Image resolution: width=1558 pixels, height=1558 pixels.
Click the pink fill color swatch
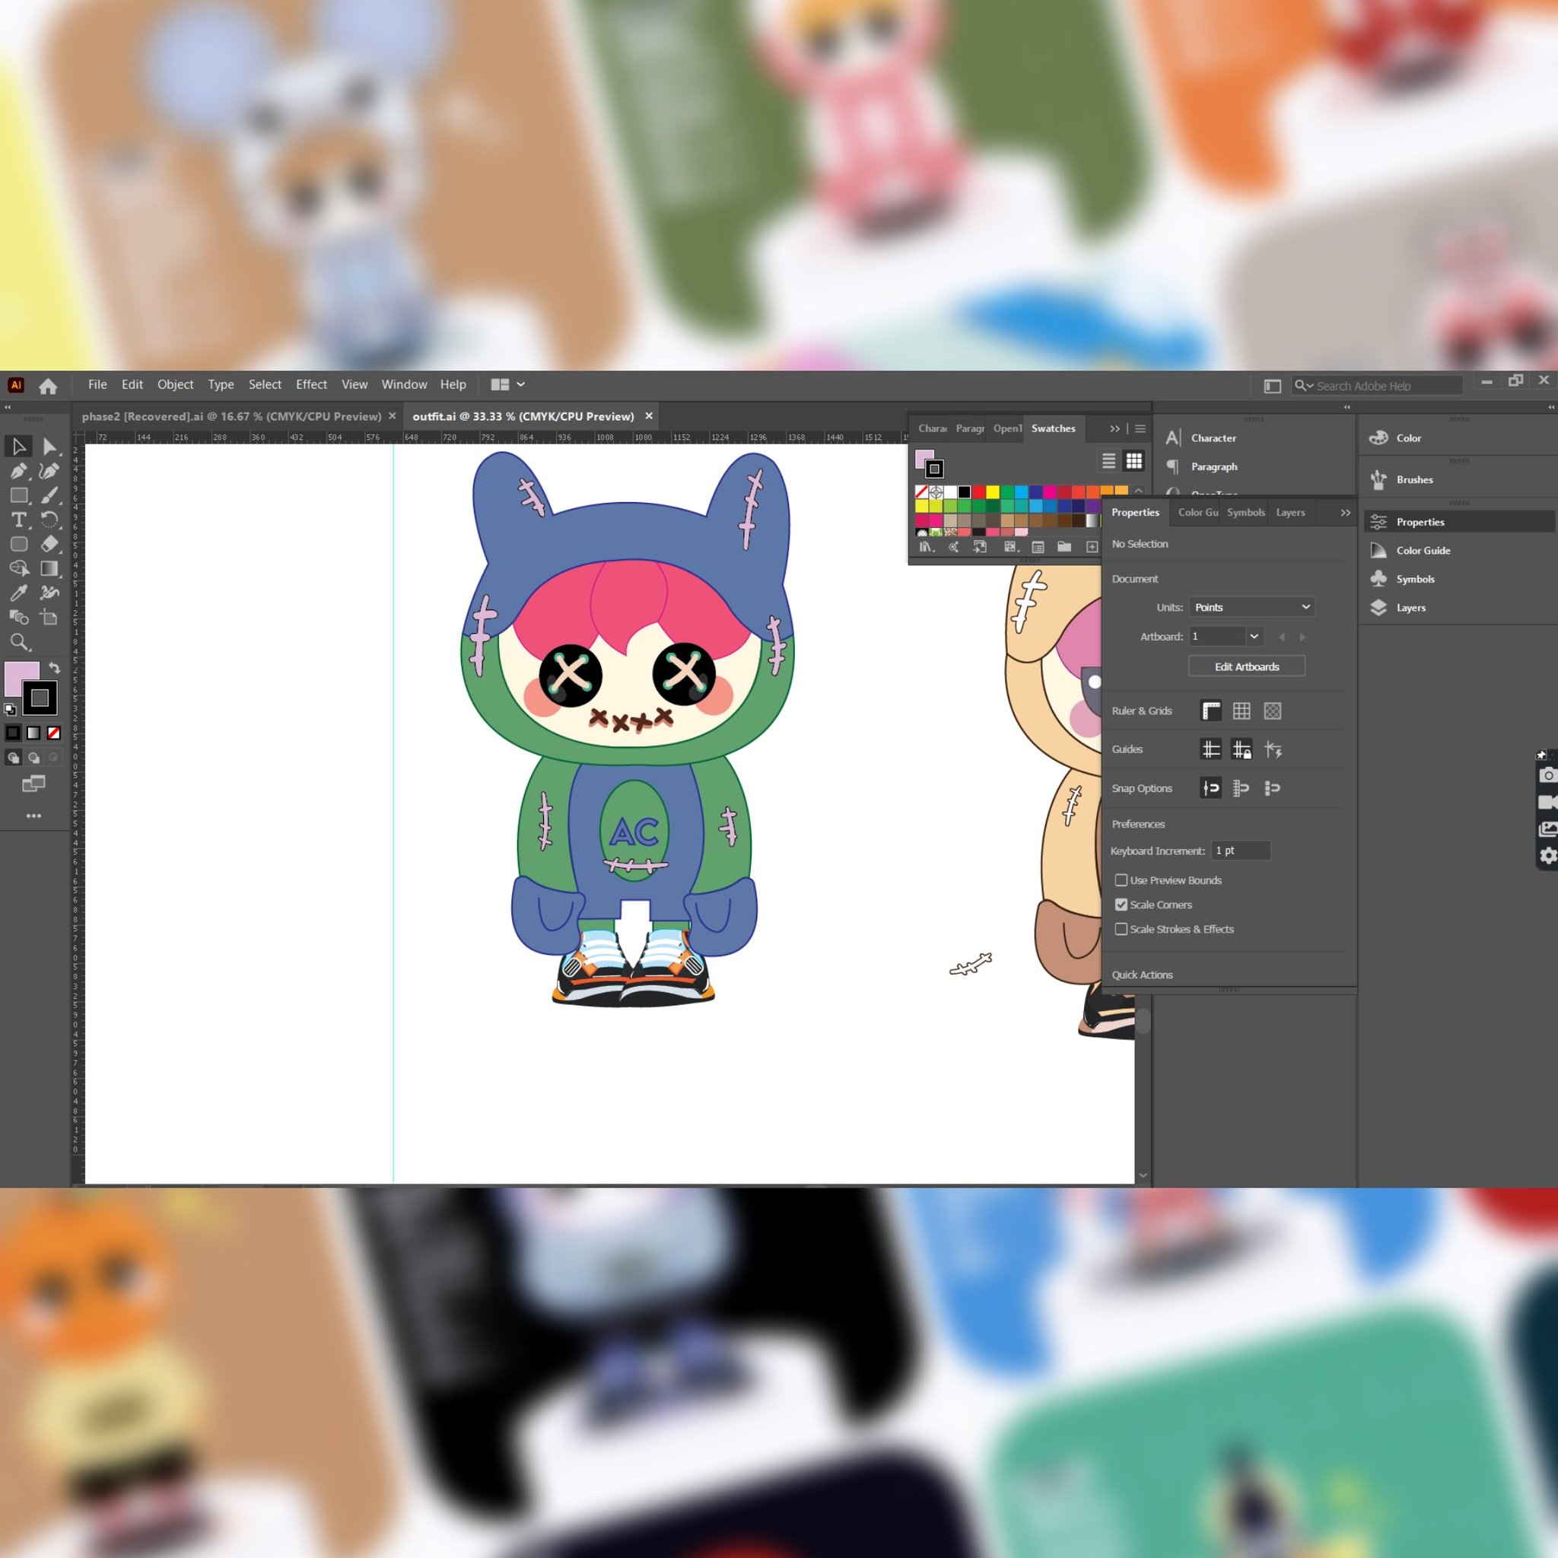click(19, 676)
